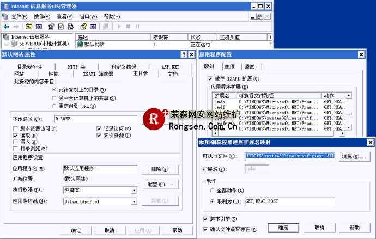376x239 pixels.
Task: Click the SERVER03 computer icon in tree
Action: tap(14, 44)
